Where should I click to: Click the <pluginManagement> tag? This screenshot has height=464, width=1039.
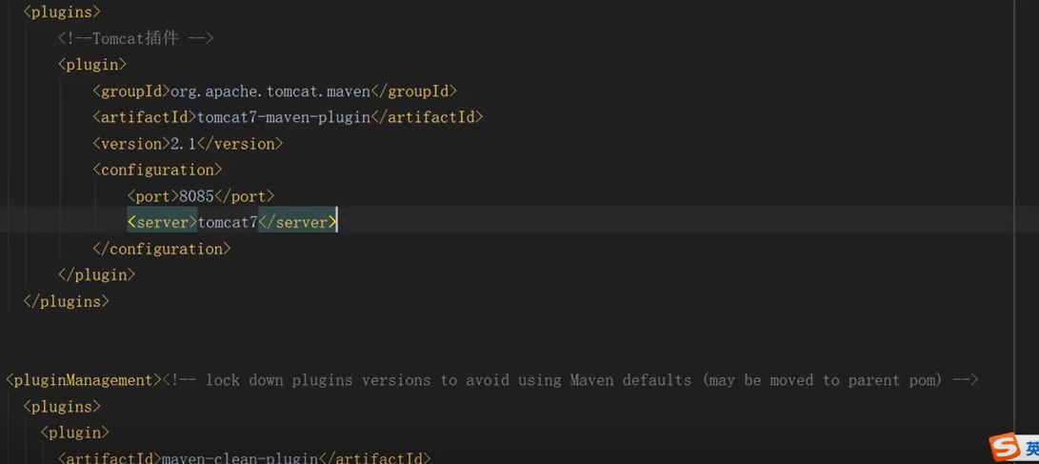point(84,380)
